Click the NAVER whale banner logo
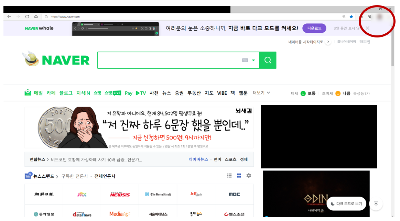 pos(39,28)
